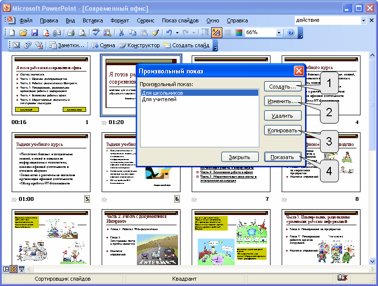The image size is (378, 286).
Task: Switch to Normal view icon at bottom left
Action: pyautogui.click(x=6, y=268)
